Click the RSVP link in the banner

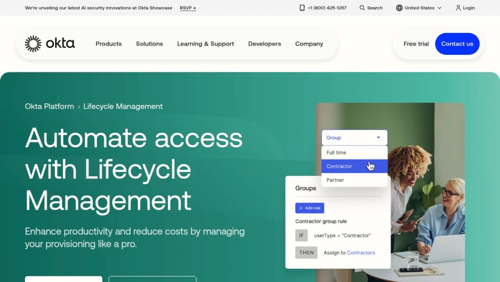pyautogui.click(x=188, y=8)
